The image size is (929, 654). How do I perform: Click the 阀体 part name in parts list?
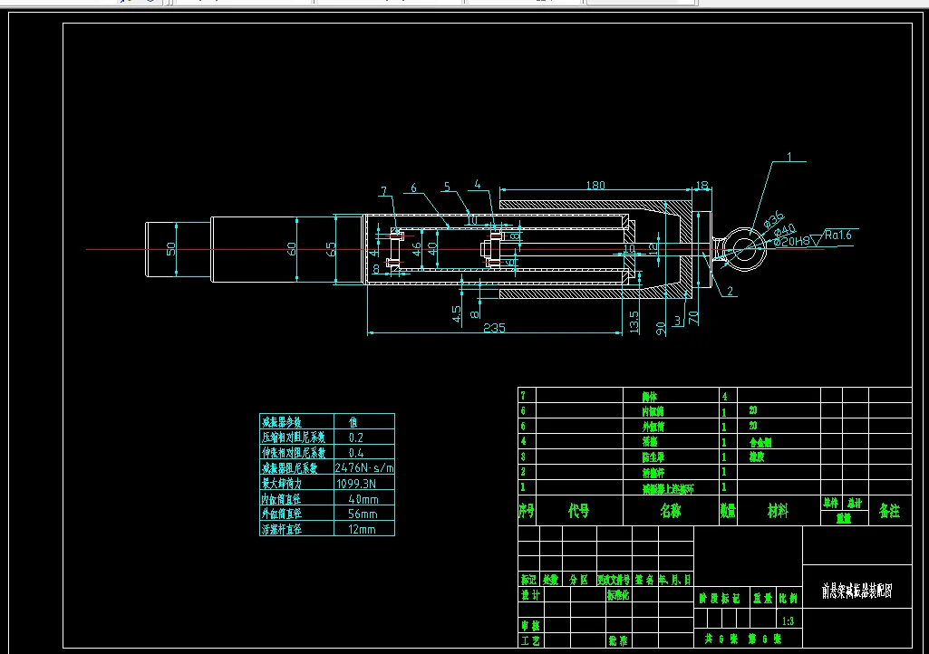[650, 397]
